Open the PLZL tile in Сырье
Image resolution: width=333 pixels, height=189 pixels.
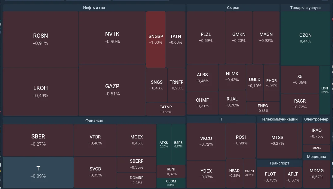pos(206,38)
